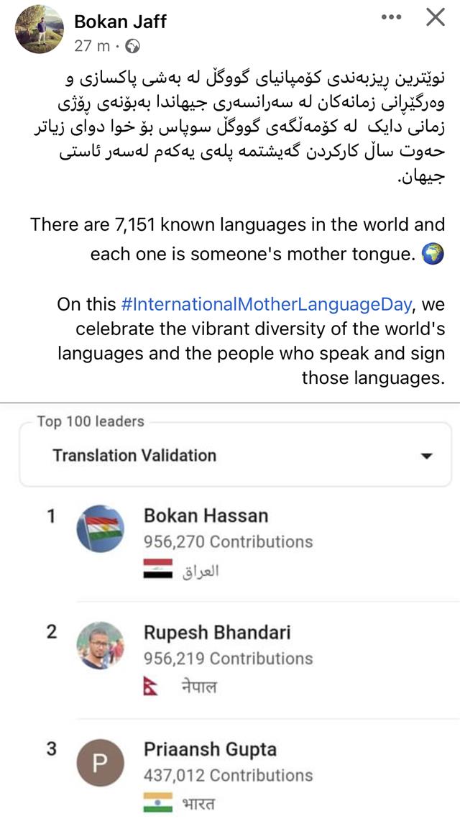
Task: Click the dropdown arrow beside Translation Validation
Action: [x=426, y=456]
